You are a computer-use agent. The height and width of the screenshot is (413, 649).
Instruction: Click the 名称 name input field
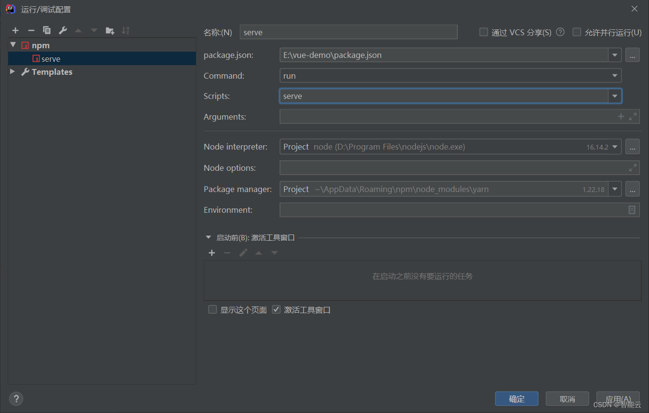pyautogui.click(x=348, y=32)
